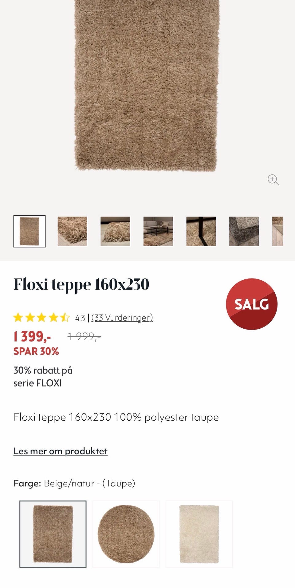This screenshot has width=295, height=588.
Task: View the table leg on rug thumbnail
Action: coord(201,231)
